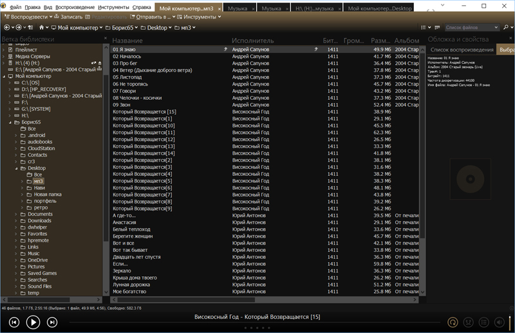The height and width of the screenshot is (333, 515).
Task: Click the playback seek bar
Action: click(x=254, y=323)
